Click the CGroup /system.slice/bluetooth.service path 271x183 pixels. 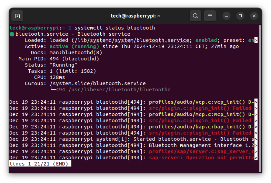tap(98, 84)
